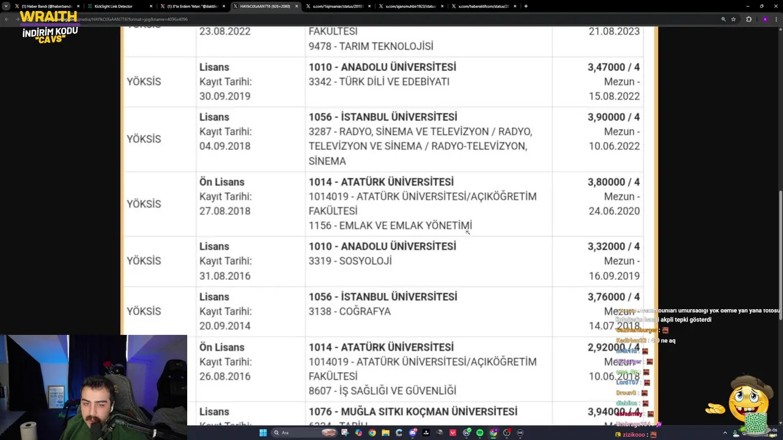
Task: Switch to the x.com/haberaktifcom status tab
Action: coord(483,6)
